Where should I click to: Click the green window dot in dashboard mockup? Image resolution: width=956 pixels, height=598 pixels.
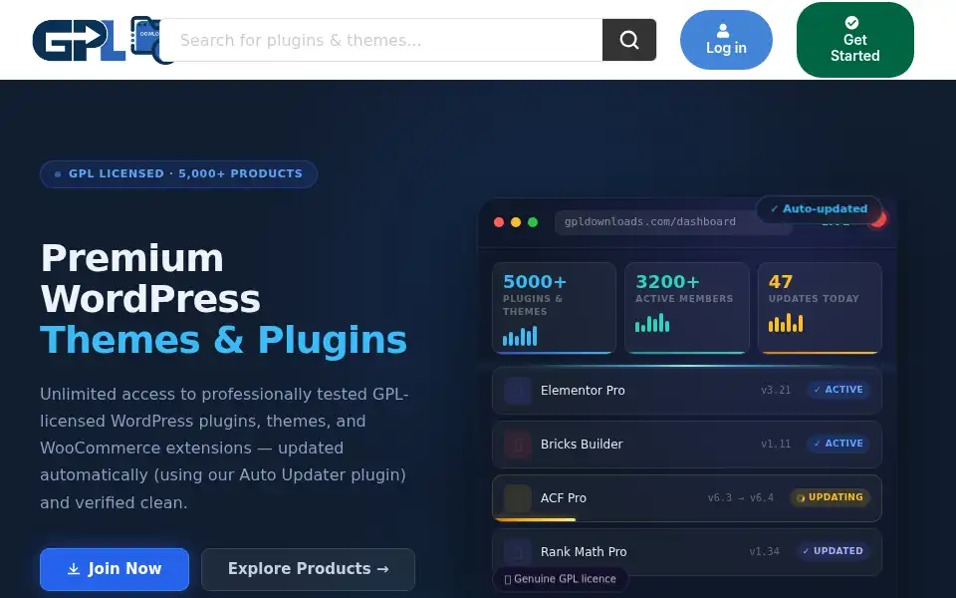coord(533,222)
